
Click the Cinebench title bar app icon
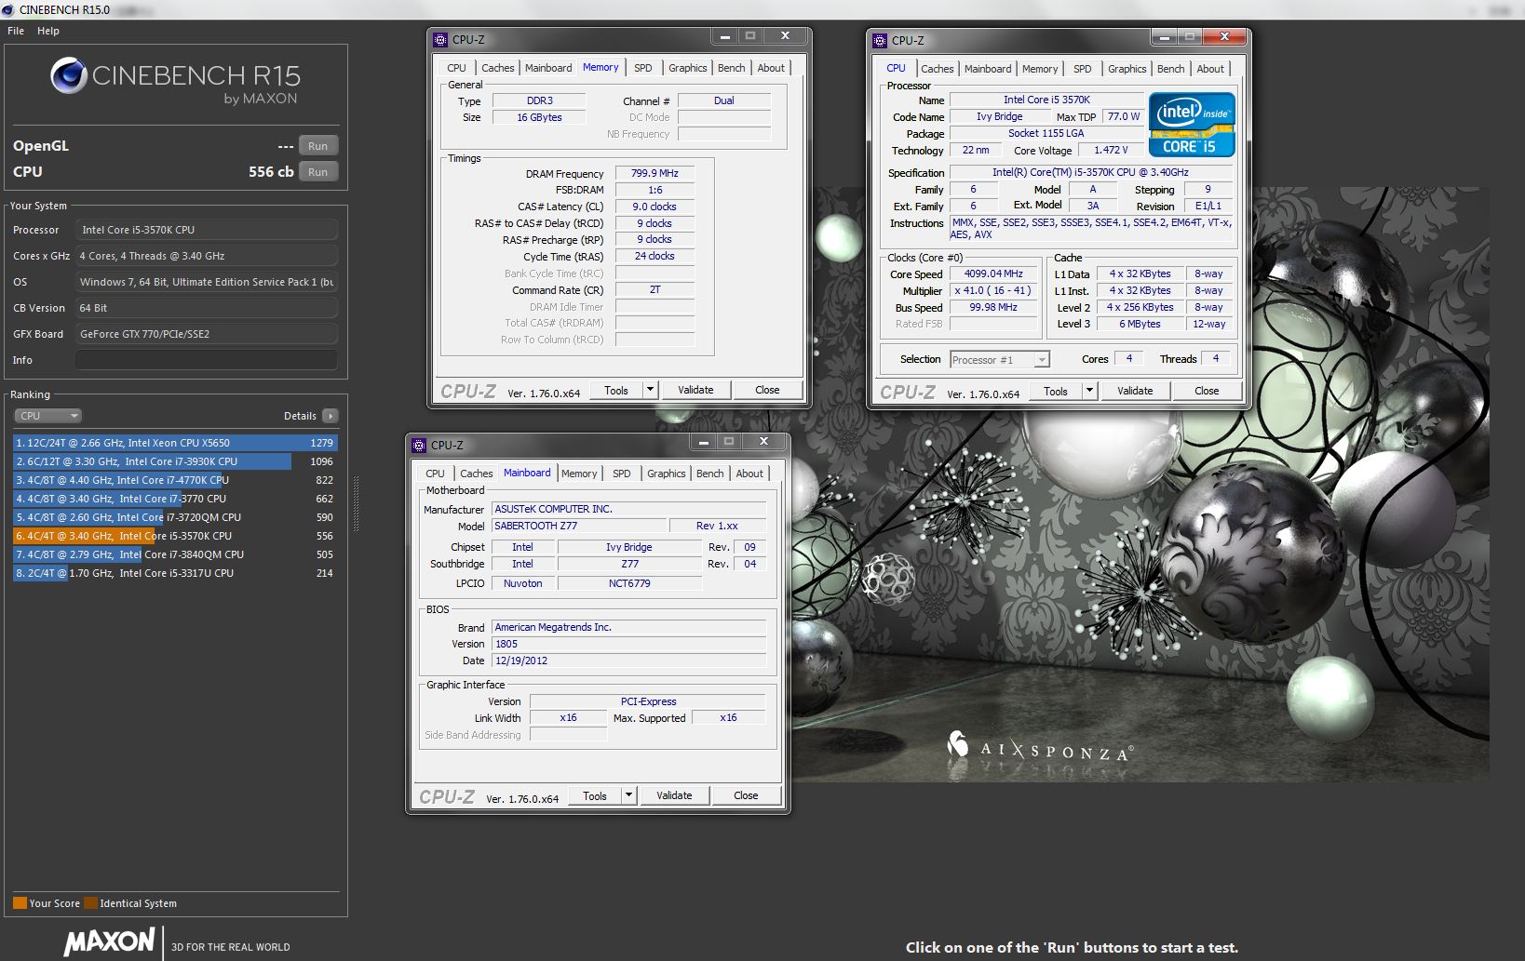point(8,9)
